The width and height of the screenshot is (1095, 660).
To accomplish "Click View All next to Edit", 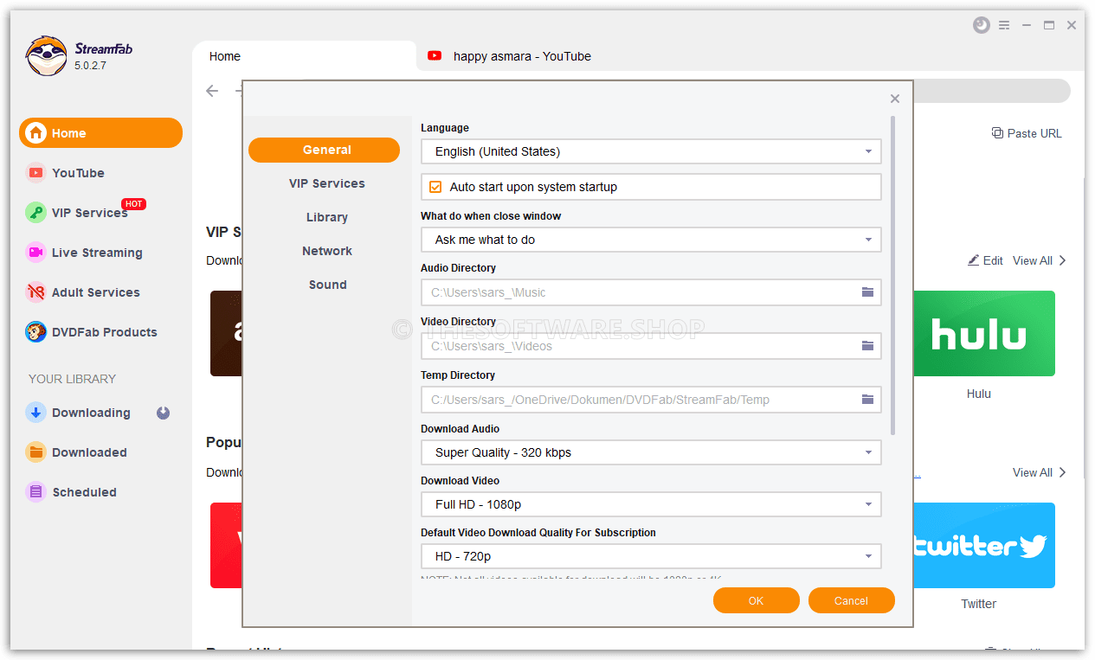I will pos(1040,260).
